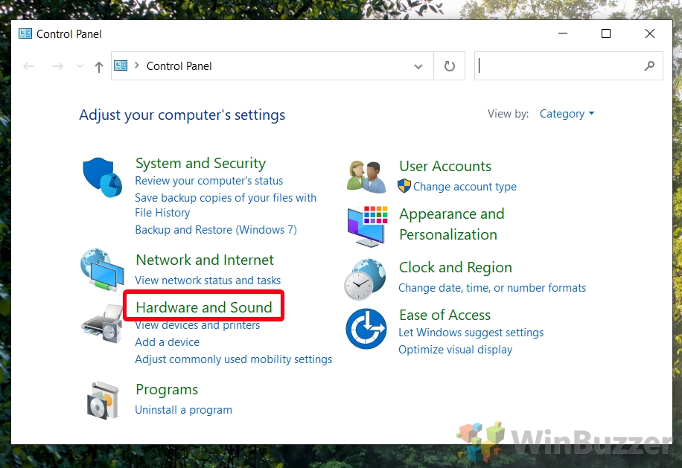Image resolution: width=682 pixels, height=468 pixels.
Task: Expand the chevron before Control Panel breadcrumb
Action: tap(136, 65)
